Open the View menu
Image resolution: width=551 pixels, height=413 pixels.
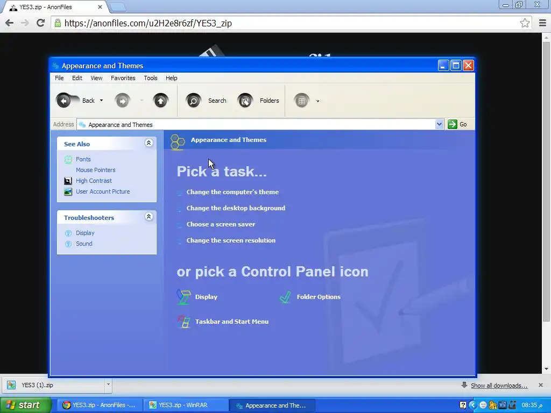[x=96, y=78]
